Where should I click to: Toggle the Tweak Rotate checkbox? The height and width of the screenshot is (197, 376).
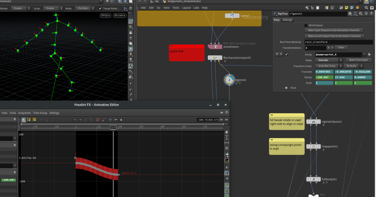[100, 8]
